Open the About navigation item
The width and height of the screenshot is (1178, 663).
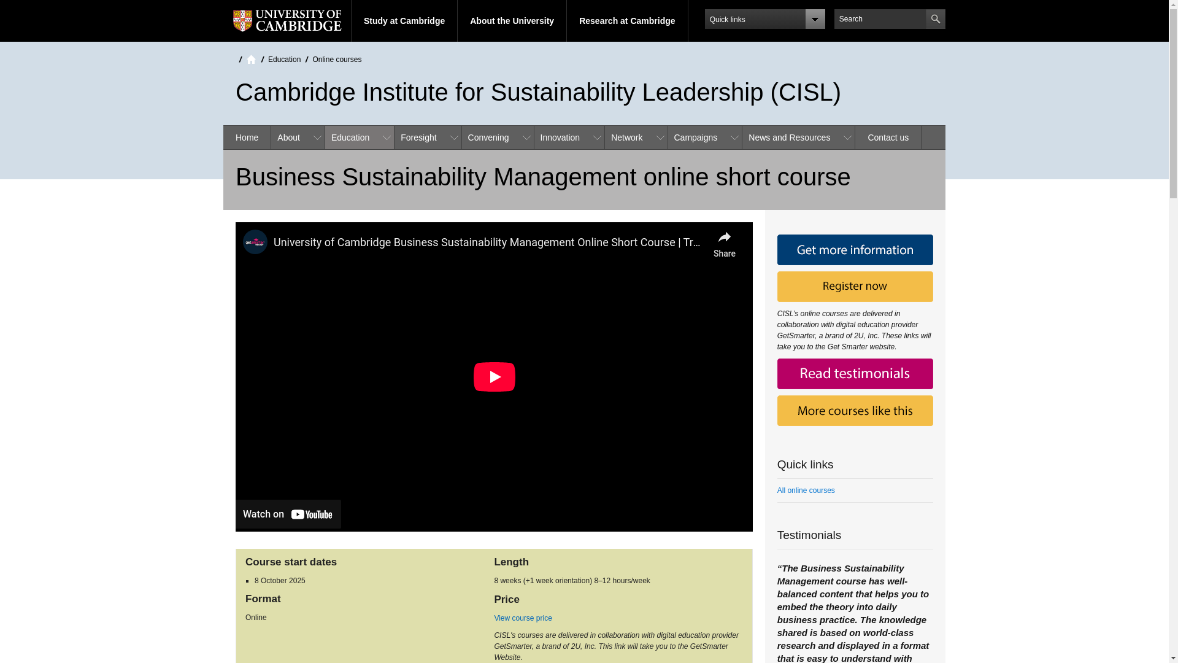click(x=288, y=138)
